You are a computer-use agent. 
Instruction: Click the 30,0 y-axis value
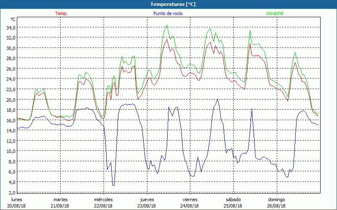pyautogui.click(x=11, y=48)
